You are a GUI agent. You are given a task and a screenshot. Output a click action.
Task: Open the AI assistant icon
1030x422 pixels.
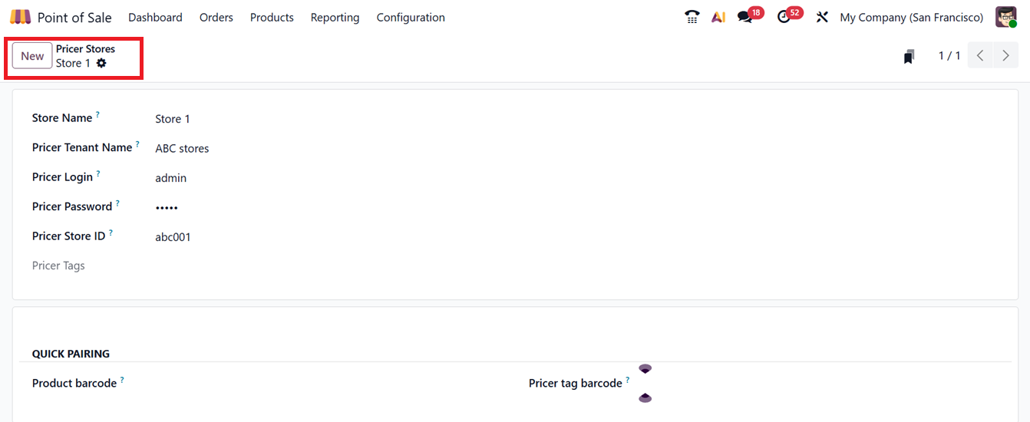click(x=718, y=17)
